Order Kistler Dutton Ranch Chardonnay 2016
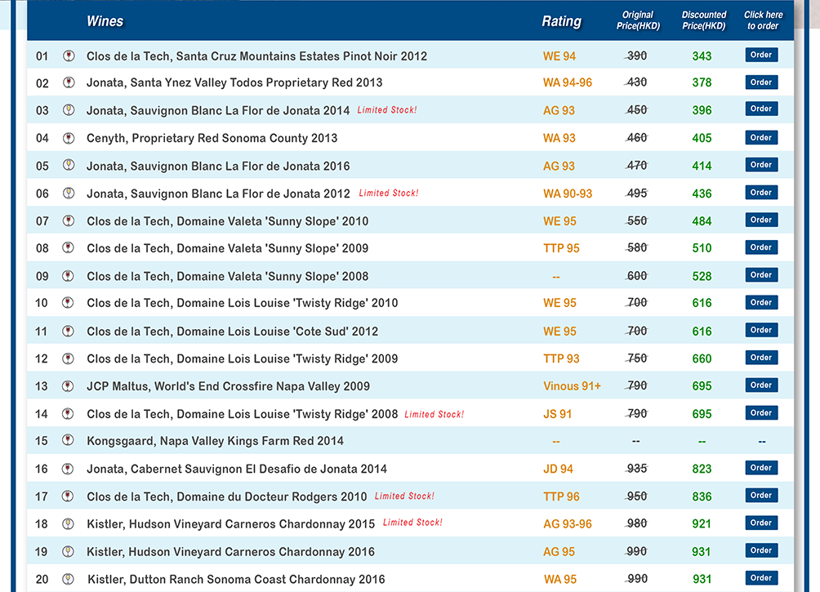Viewport: 820px width, 592px height. pos(761,578)
